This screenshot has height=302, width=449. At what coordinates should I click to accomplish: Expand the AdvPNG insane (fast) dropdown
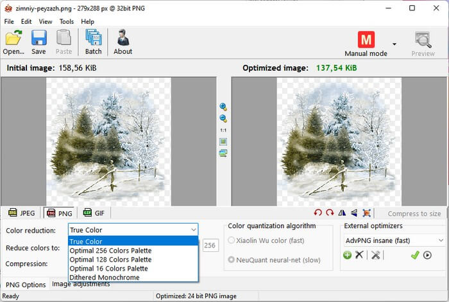(440, 240)
